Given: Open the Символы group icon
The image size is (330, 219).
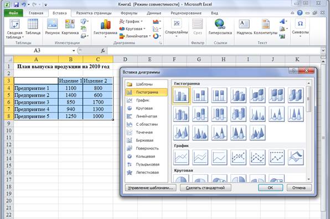Looking at the screenshot, I should coord(300,28).
